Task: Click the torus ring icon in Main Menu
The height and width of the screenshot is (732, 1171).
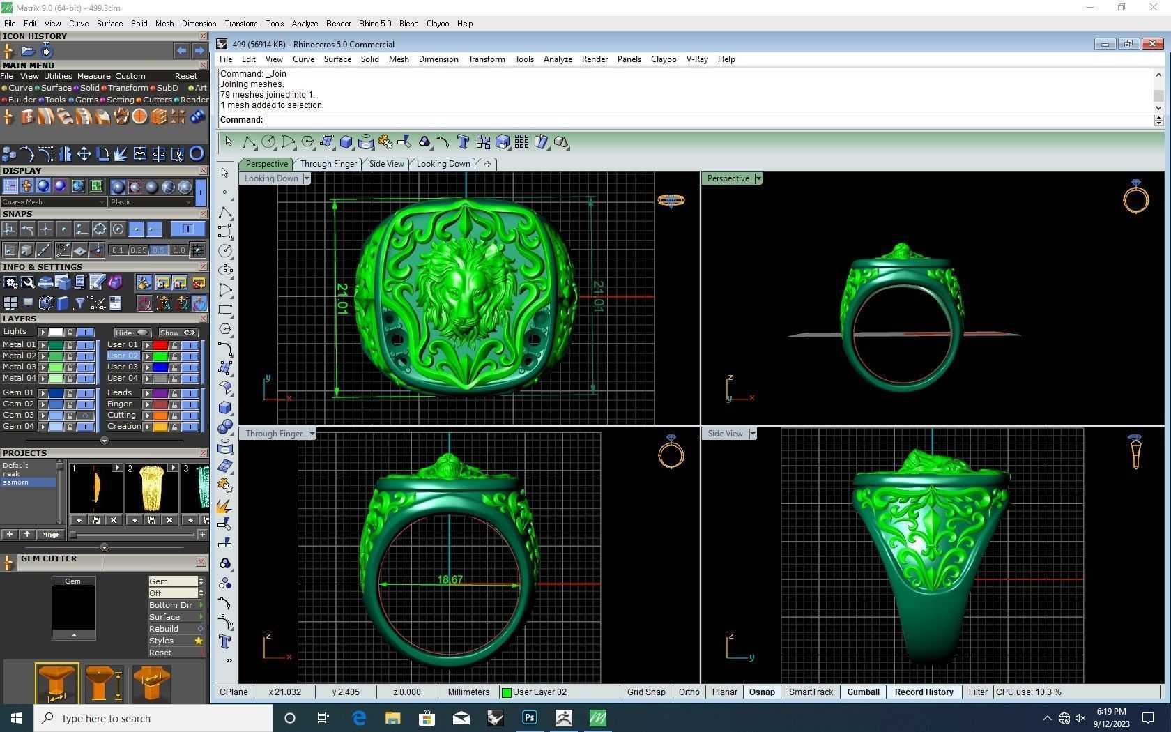Action: (197, 153)
